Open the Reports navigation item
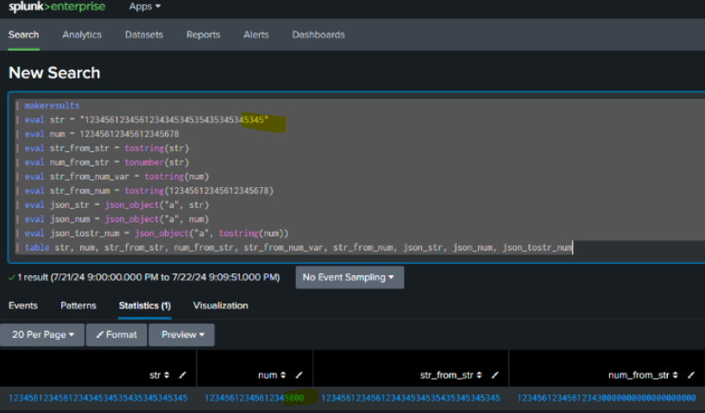705x413 pixels. click(203, 34)
